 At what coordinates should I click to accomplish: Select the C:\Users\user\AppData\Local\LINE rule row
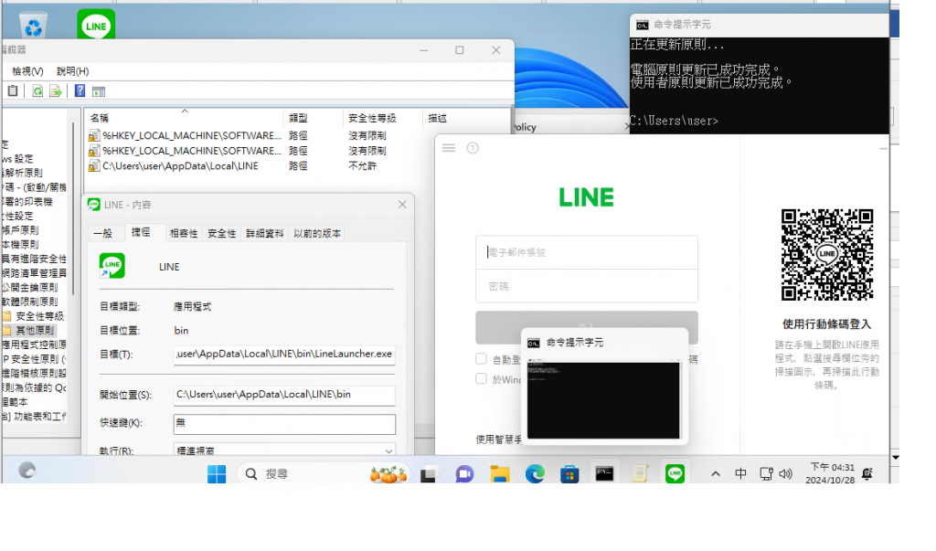[x=180, y=166]
